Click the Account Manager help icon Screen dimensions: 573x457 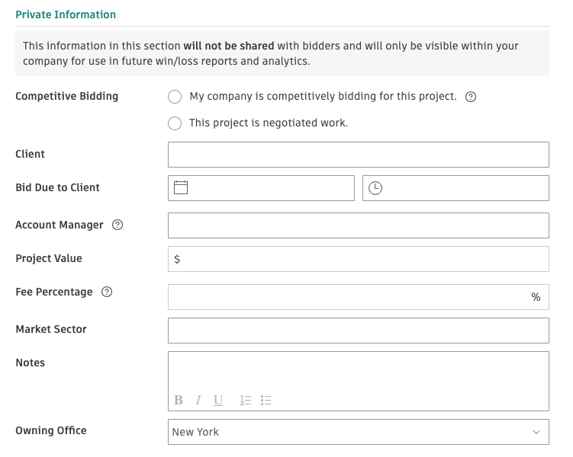117,225
